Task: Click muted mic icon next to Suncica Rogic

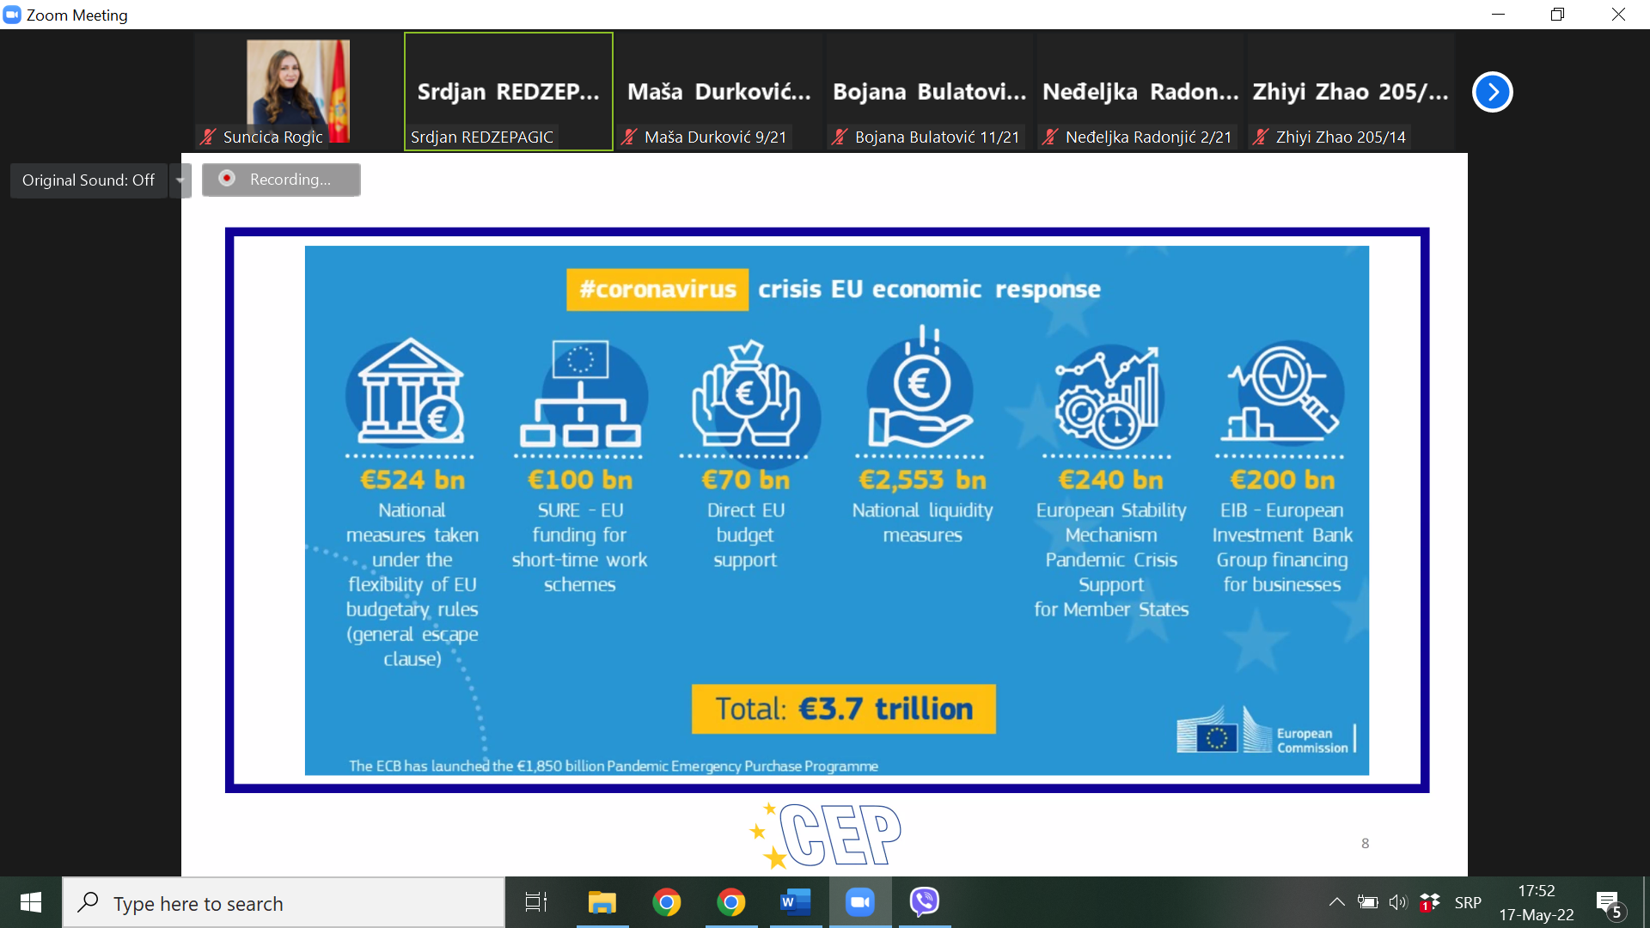Action: pyautogui.click(x=208, y=137)
